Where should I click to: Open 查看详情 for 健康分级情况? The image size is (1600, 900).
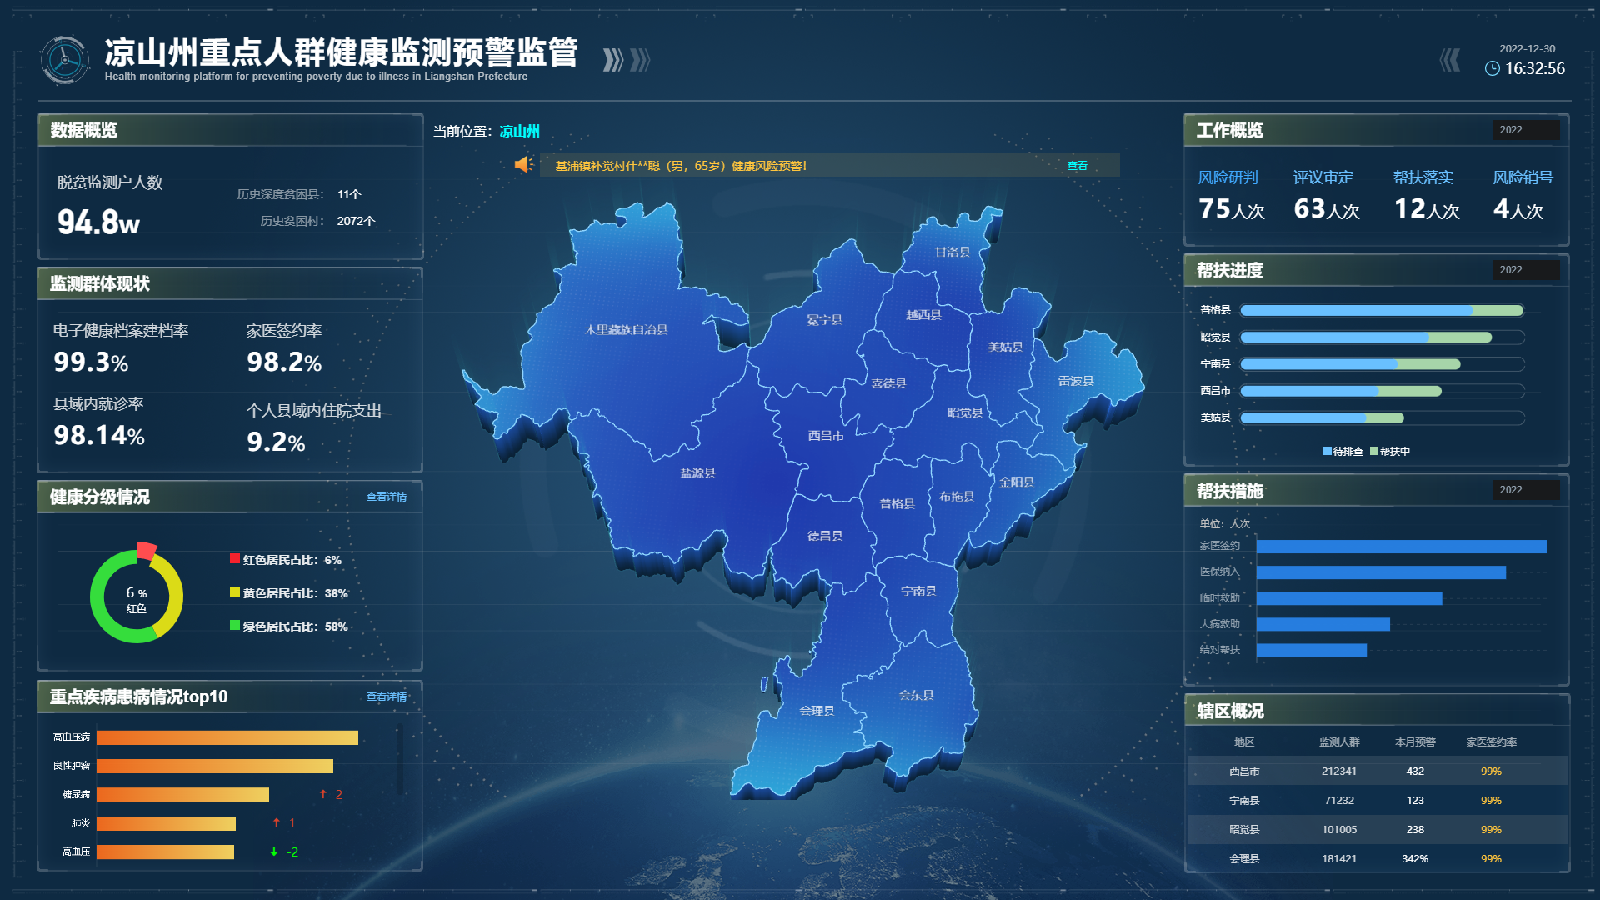coord(387,497)
